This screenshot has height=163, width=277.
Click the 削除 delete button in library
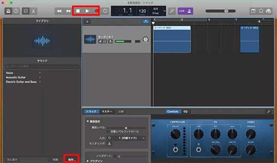[55, 160]
